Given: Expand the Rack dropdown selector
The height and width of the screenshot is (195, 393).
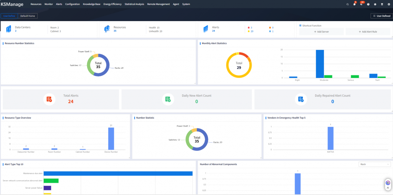Looking at the screenshot, I should (x=374, y=164).
